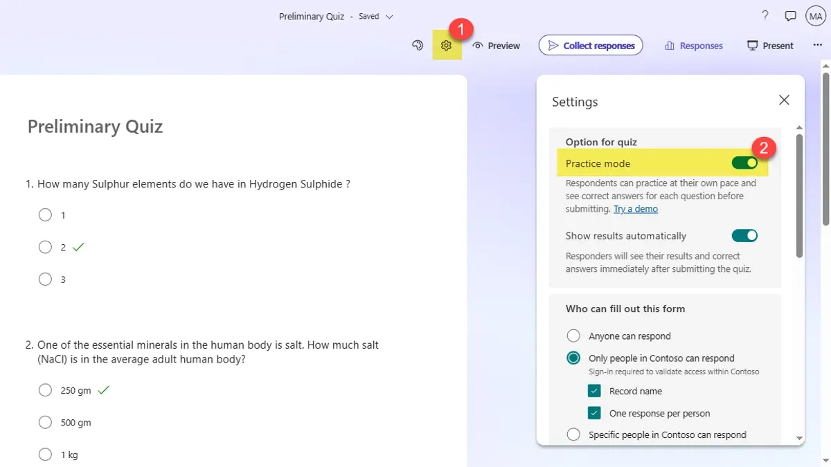Click Present in the toolbar
The width and height of the screenshot is (831, 467).
770,46
